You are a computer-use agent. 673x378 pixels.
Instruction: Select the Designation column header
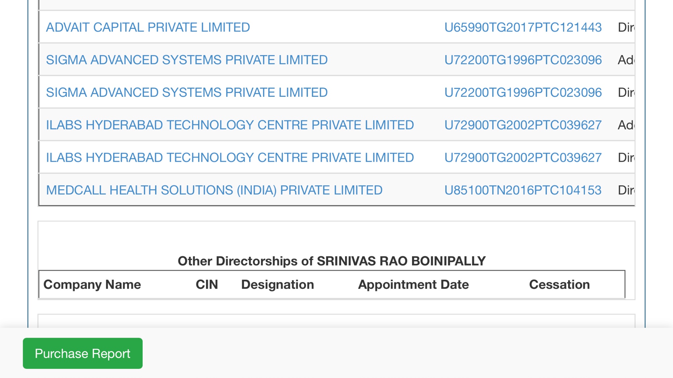point(277,284)
